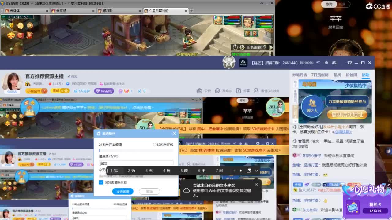The image size is (392, 220).
Task: Click 复制活动地址 button
Action: point(347,115)
